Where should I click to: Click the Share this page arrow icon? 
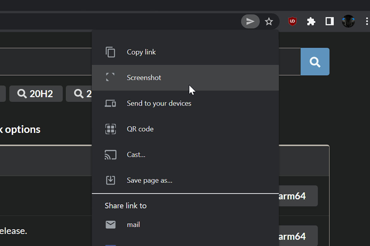pos(250,21)
